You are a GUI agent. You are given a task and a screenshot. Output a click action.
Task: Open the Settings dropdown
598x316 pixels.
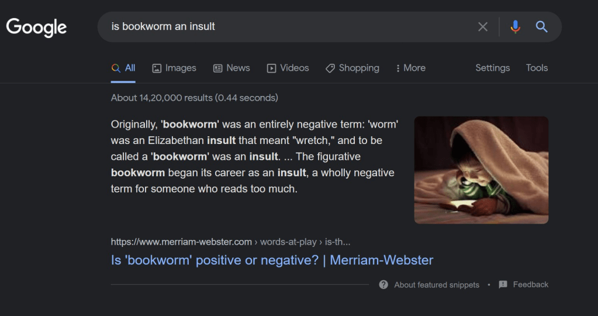click(x=492, y=68)
